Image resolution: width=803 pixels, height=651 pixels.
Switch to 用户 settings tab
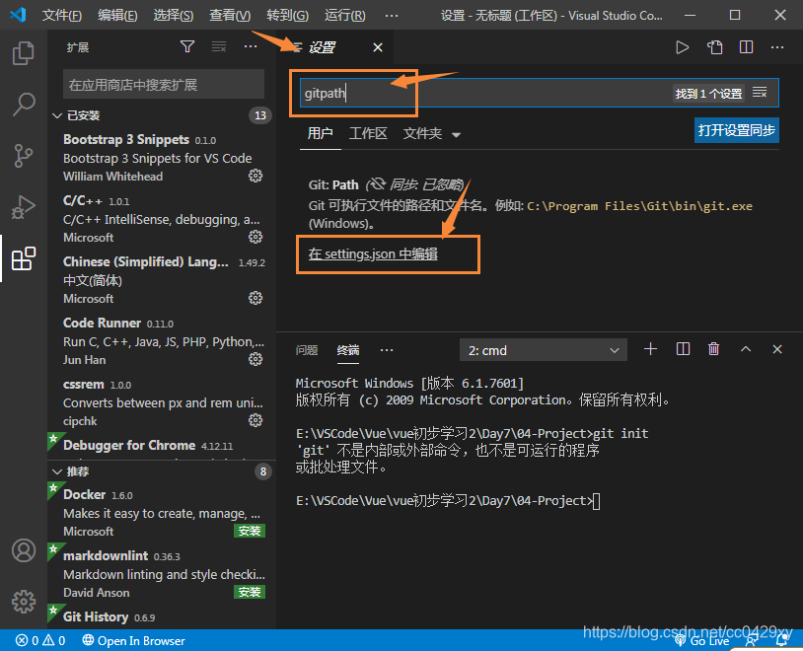tap(320, 134)
